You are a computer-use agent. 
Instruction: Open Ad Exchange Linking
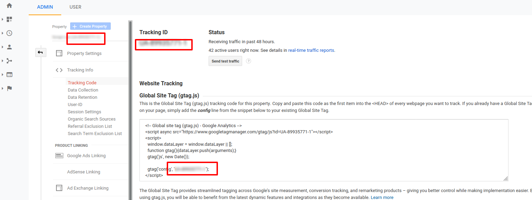[x=88, y=188]
